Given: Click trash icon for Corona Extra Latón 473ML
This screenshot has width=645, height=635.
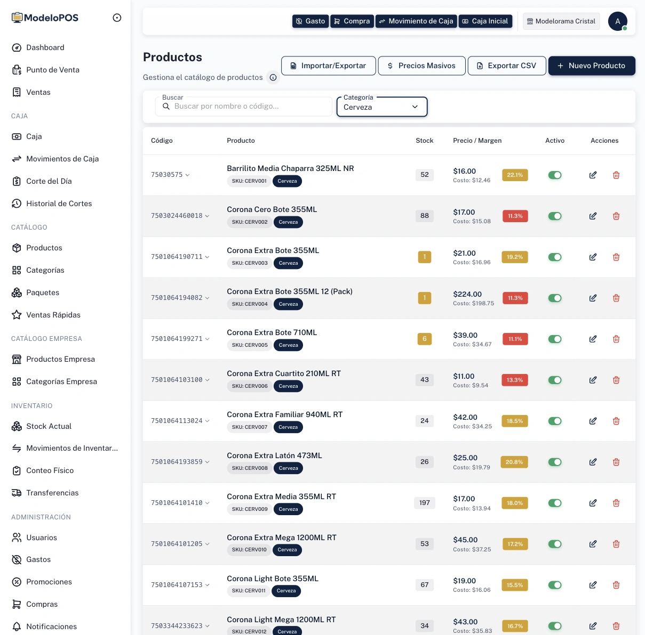Looking at the screenshot, I should point(616,462).
